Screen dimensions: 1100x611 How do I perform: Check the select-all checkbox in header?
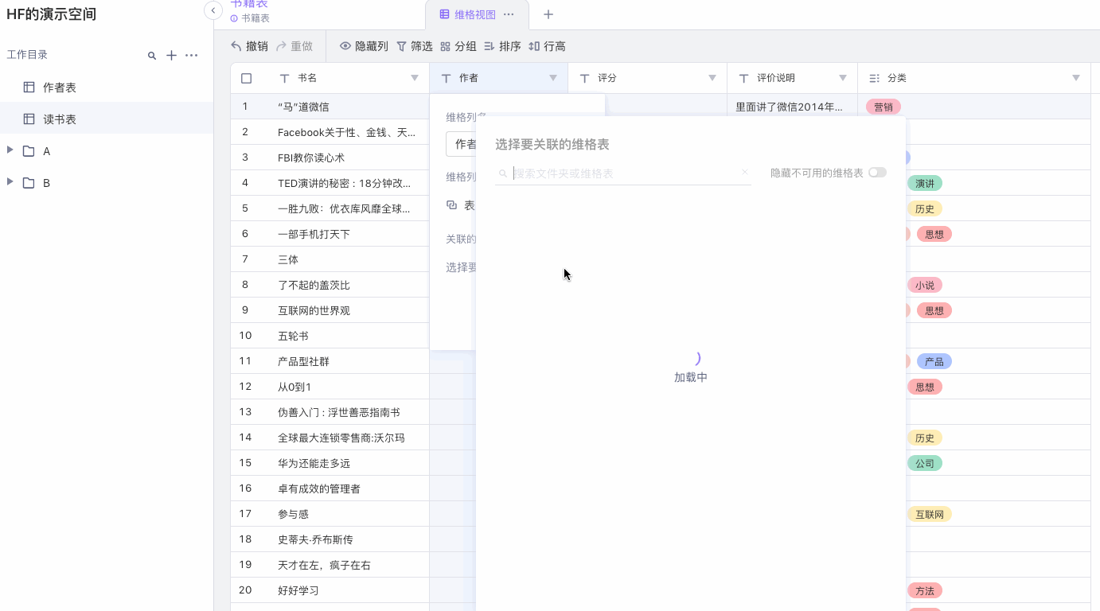click(246, 78)
